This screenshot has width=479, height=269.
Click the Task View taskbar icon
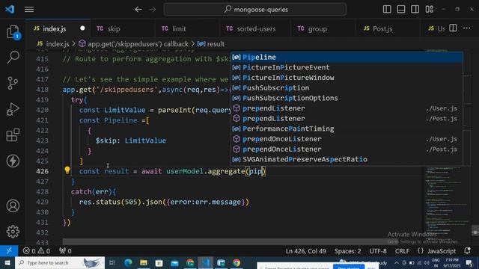pyautogui.click(x=112, y=262)
